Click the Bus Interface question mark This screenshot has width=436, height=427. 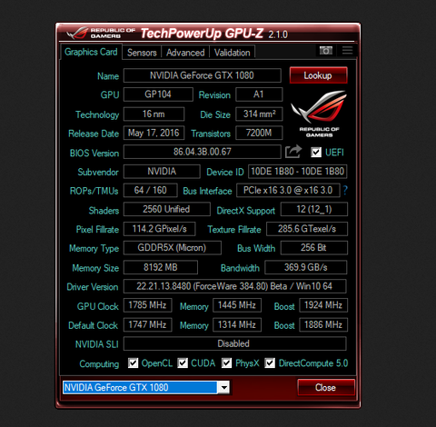[x=345, y=190]
